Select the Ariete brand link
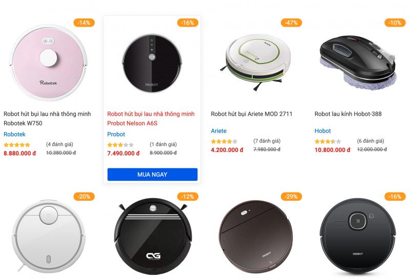 pos(219,131)
